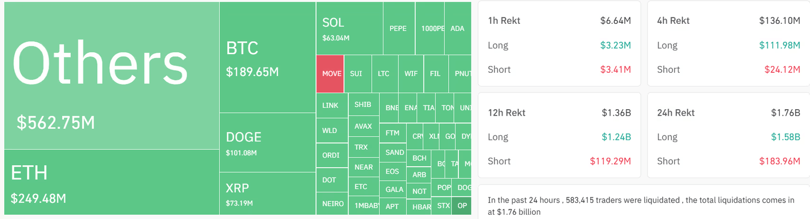The width and height of the screenshot is (810, 219).
Task: Click the DOGE $101.08M tile
Action: (x=267, y=142)
